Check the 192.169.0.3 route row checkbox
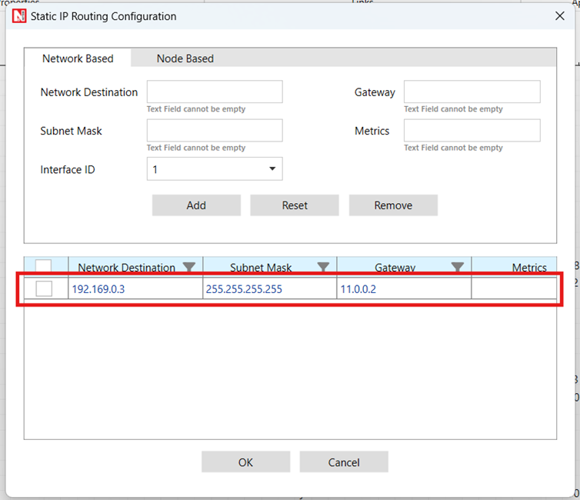 click(x=44, y=288)
